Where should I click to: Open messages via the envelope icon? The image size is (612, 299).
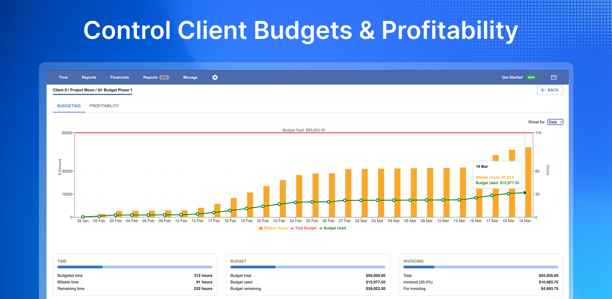click(x=554, y=77)
